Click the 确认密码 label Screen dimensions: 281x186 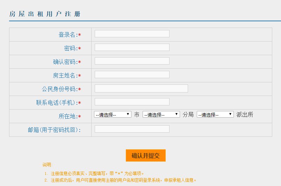click(x=65, y=62)
